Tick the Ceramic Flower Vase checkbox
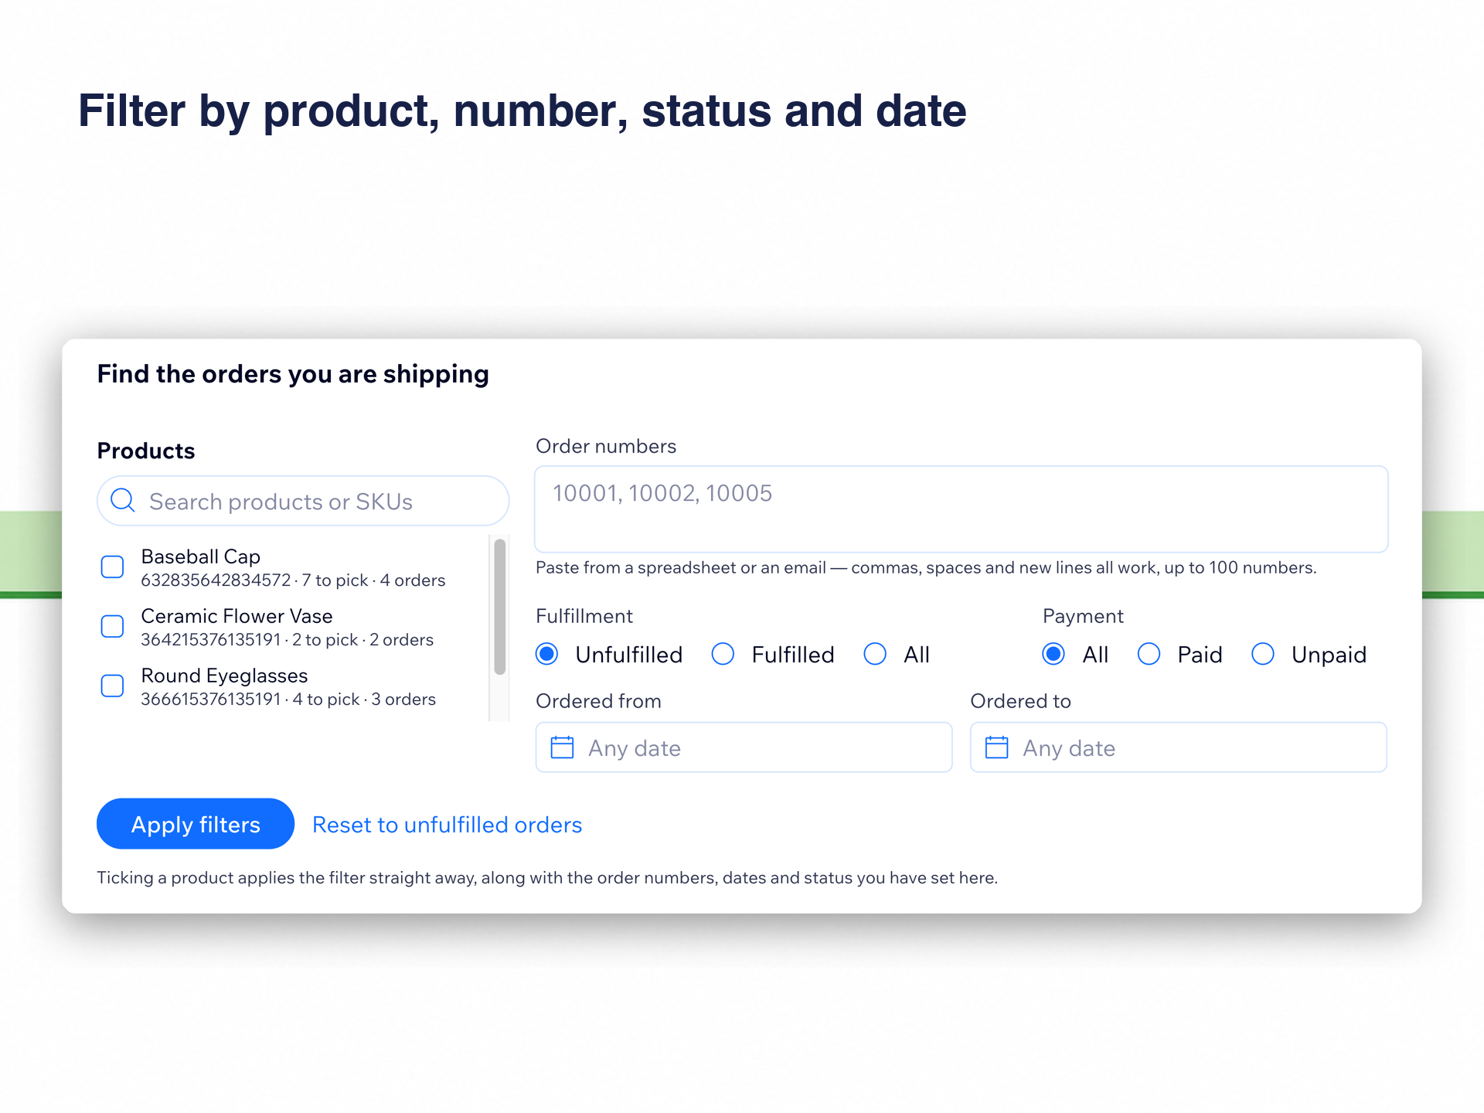 click(113, 626)
